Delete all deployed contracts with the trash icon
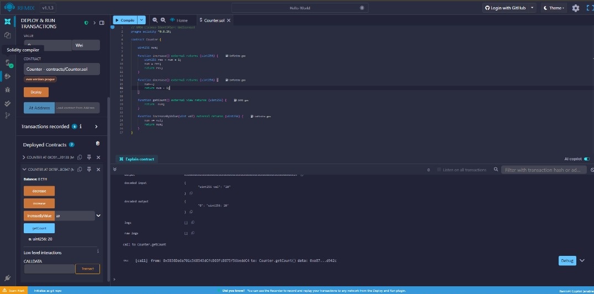 pos(98,144)
